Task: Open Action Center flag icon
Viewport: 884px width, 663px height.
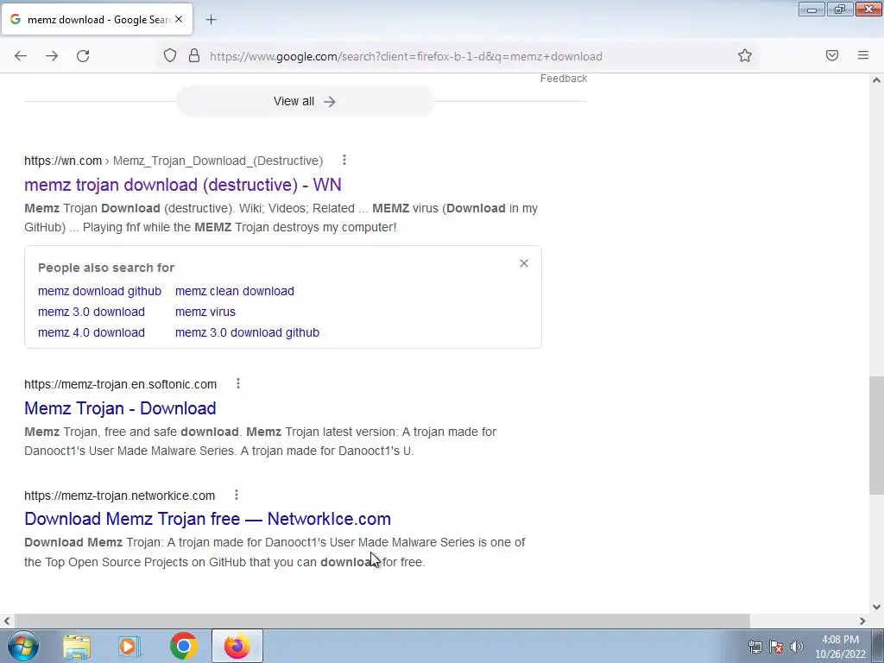Action: click(x=776, y=647)
